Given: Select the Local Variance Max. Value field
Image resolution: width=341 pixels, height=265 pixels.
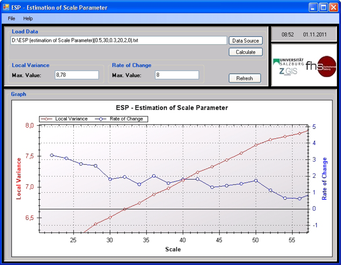Looking at the screenshot, I should [77, 75].
